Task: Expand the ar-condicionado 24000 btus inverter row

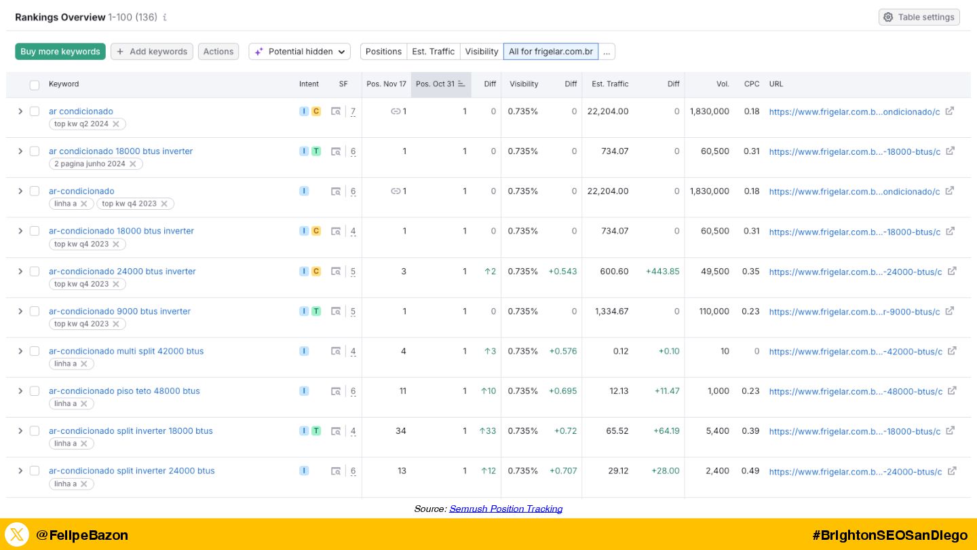Action: 20,272
